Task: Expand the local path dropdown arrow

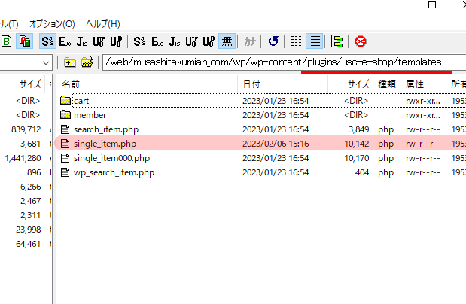Action: 47,62
